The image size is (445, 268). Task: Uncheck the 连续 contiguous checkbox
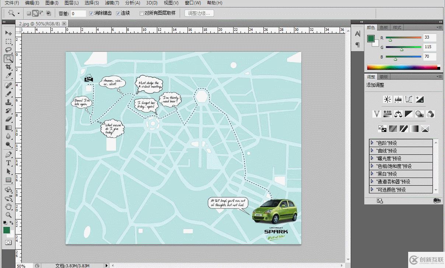click(x=118, y=13)
